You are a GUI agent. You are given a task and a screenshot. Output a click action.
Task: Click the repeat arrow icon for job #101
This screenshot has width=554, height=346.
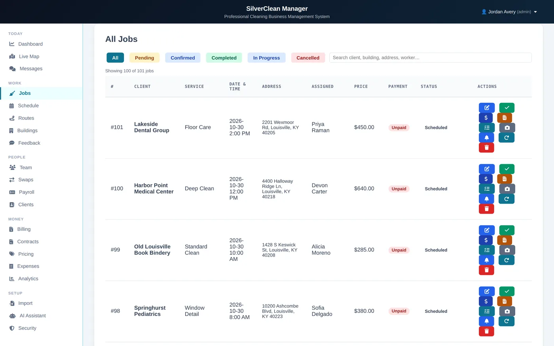tap(507, 138)
